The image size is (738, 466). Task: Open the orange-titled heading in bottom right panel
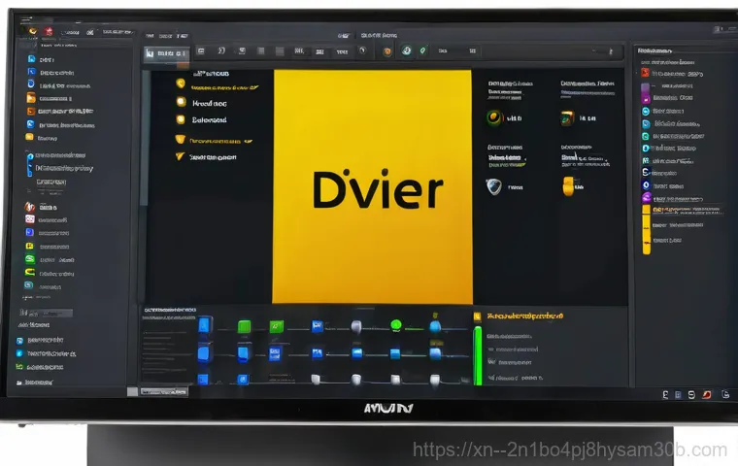pos(526,316)
